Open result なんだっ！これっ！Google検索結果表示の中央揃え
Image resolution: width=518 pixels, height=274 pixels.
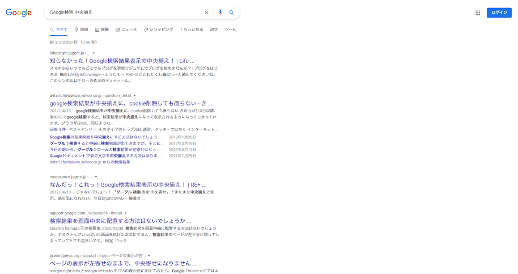coord(128,185)
